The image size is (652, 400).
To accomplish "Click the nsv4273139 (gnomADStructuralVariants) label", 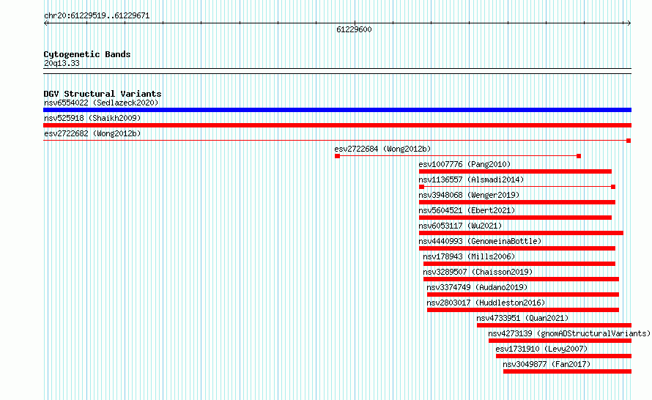I will tap(569, 333).
